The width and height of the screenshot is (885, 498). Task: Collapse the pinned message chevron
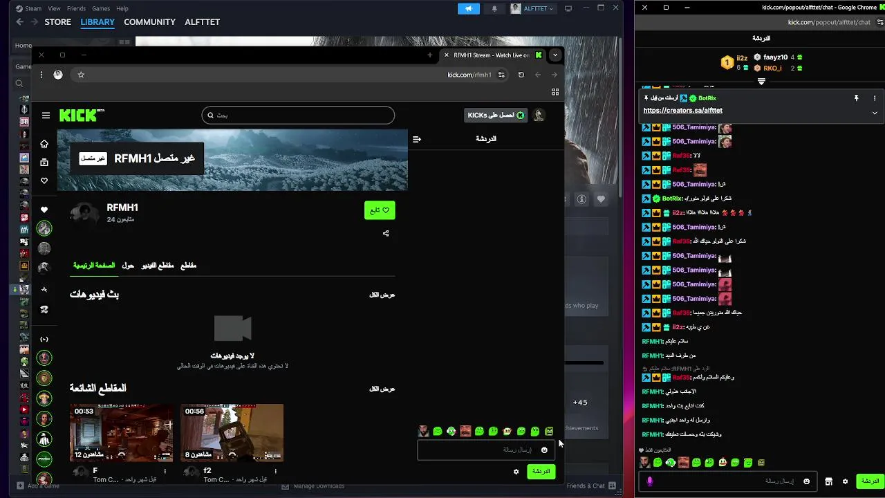click(x=875, y=113)
